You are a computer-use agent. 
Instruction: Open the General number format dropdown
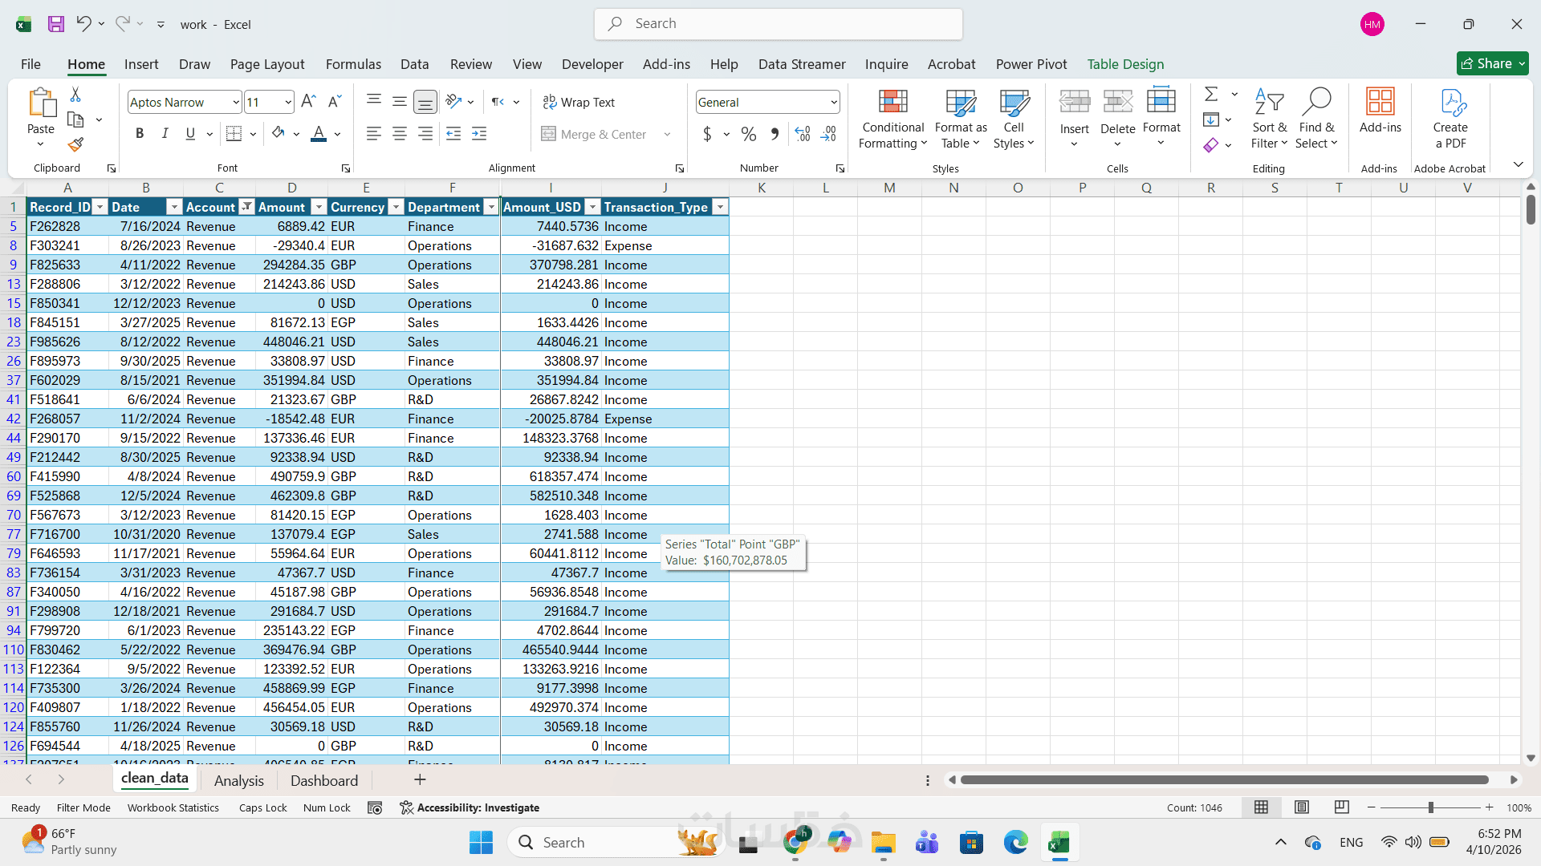[833, 102]
